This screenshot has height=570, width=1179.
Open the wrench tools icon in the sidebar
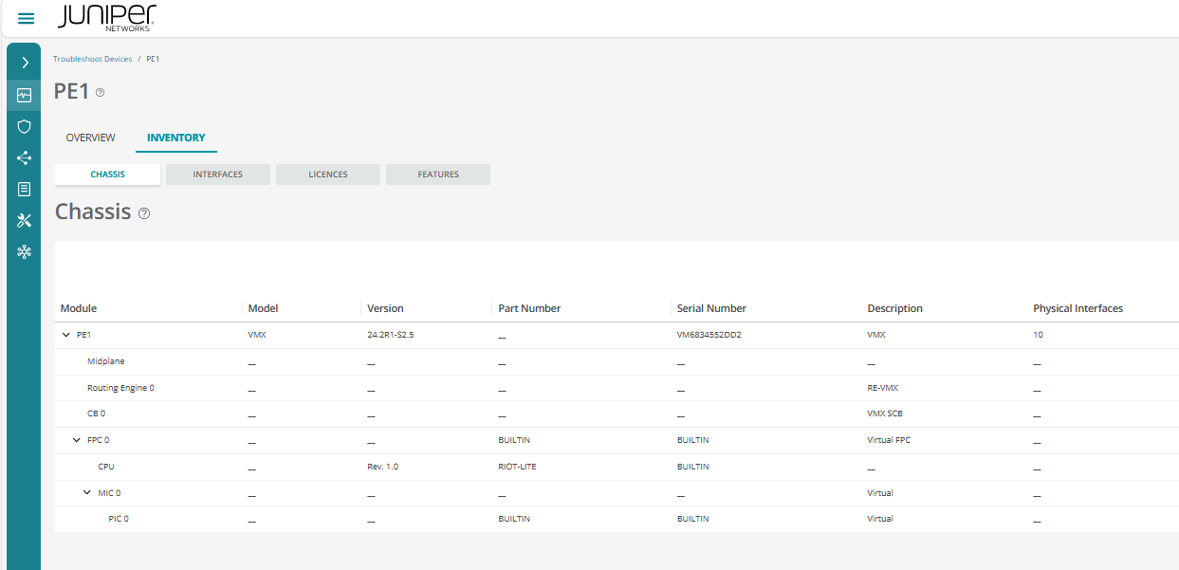[25, 220]
